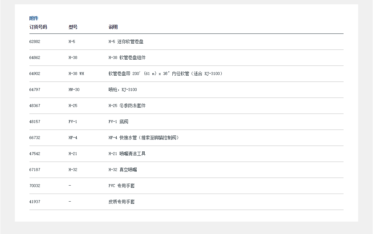Click the PVC 专用手套 description
This screenshot has height=234, width=373.
tap(121, 186)
